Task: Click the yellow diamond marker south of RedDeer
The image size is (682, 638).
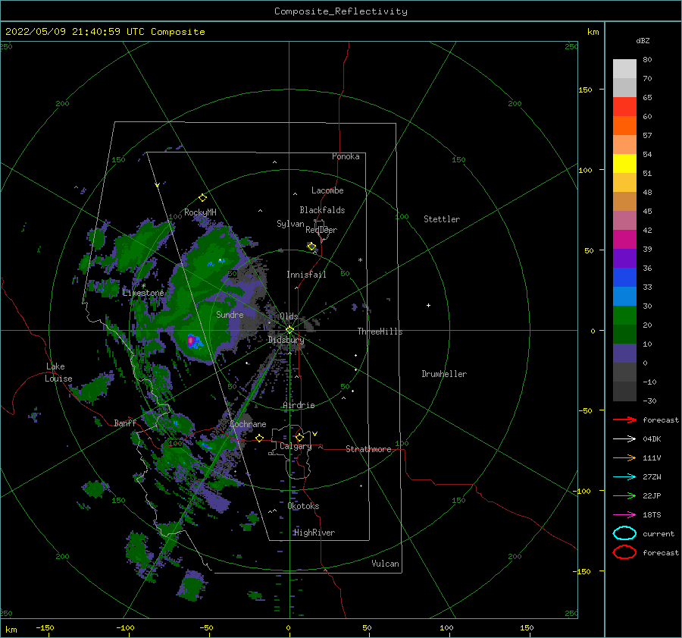Action: pyautogui.click(x=311, y=247)
